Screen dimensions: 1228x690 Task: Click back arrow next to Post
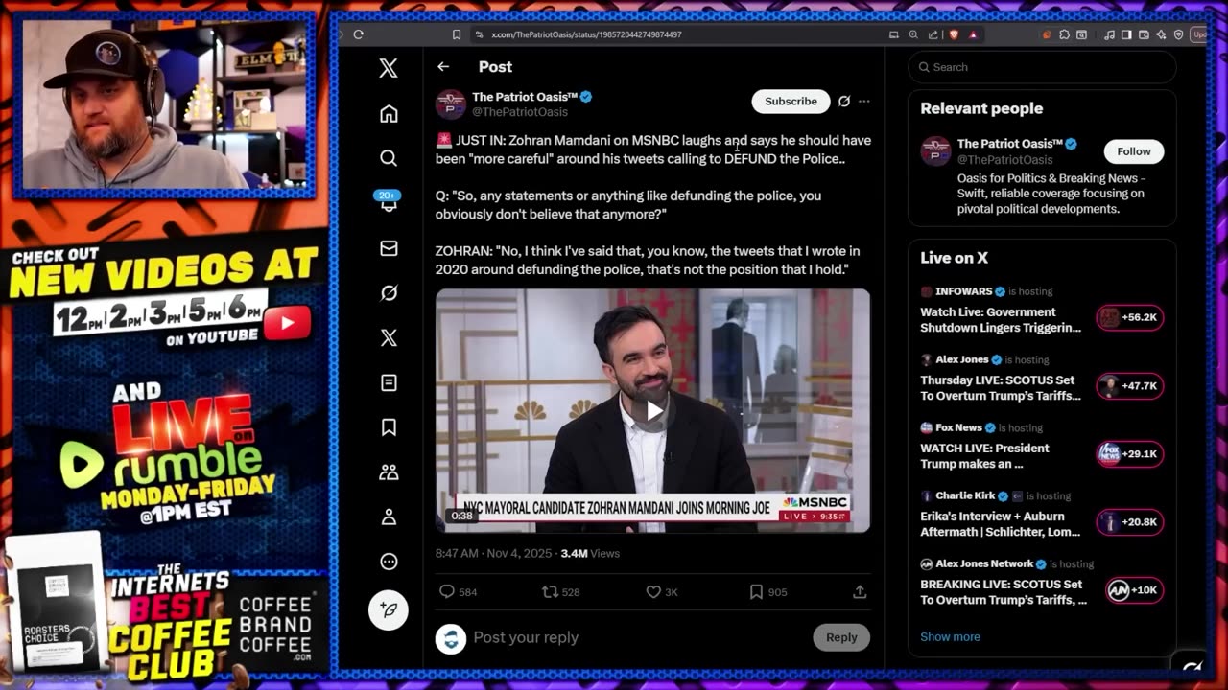coord(443,67)
